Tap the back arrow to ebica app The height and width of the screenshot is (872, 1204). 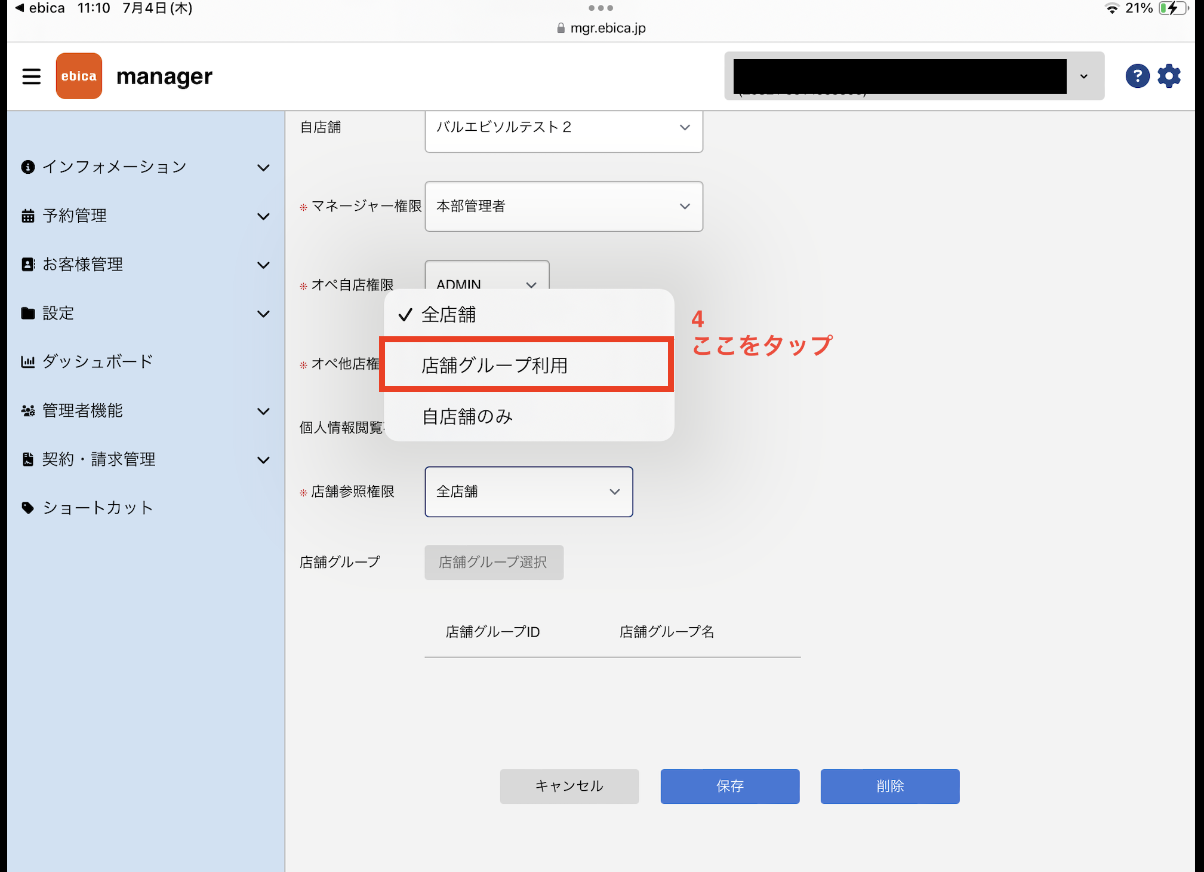pos(39,8)
